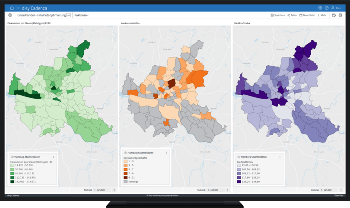350x208 pixels.
Task: Expand the Faktoren dropdown
Action: [81, 15]
